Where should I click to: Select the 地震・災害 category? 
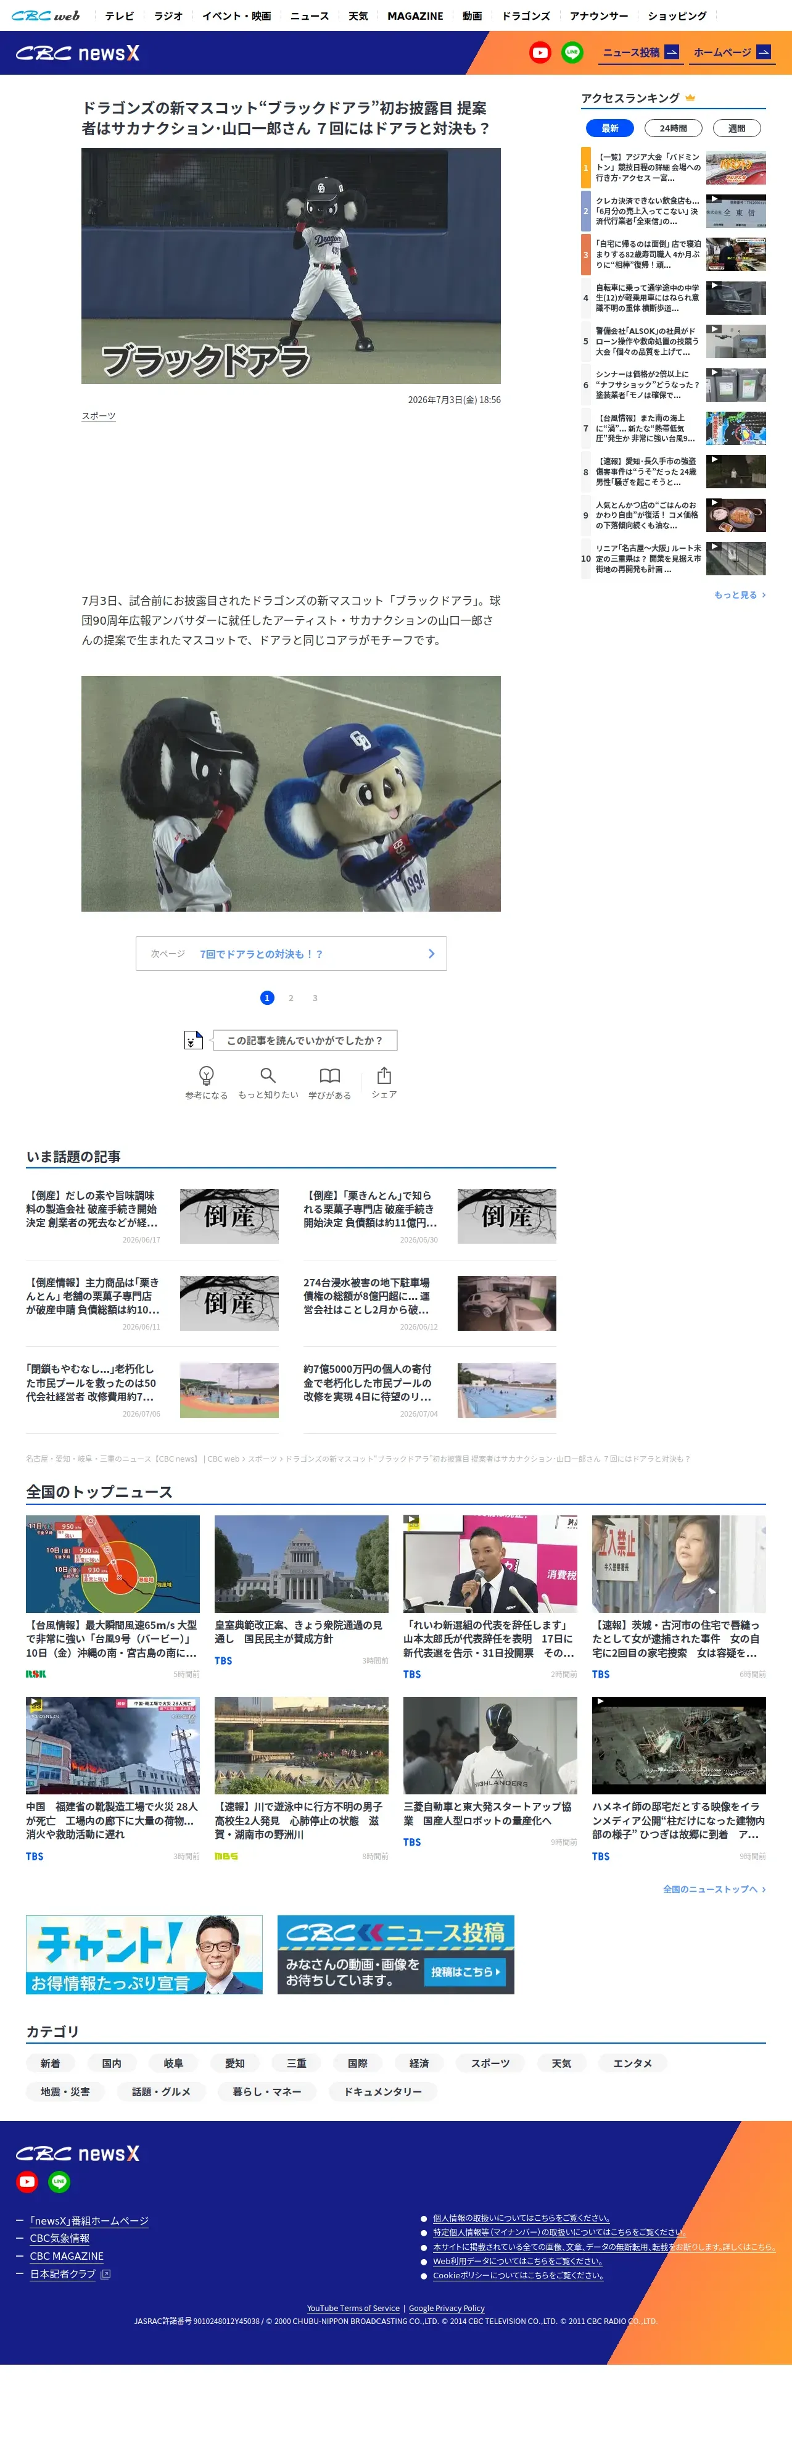point(65,2091)
